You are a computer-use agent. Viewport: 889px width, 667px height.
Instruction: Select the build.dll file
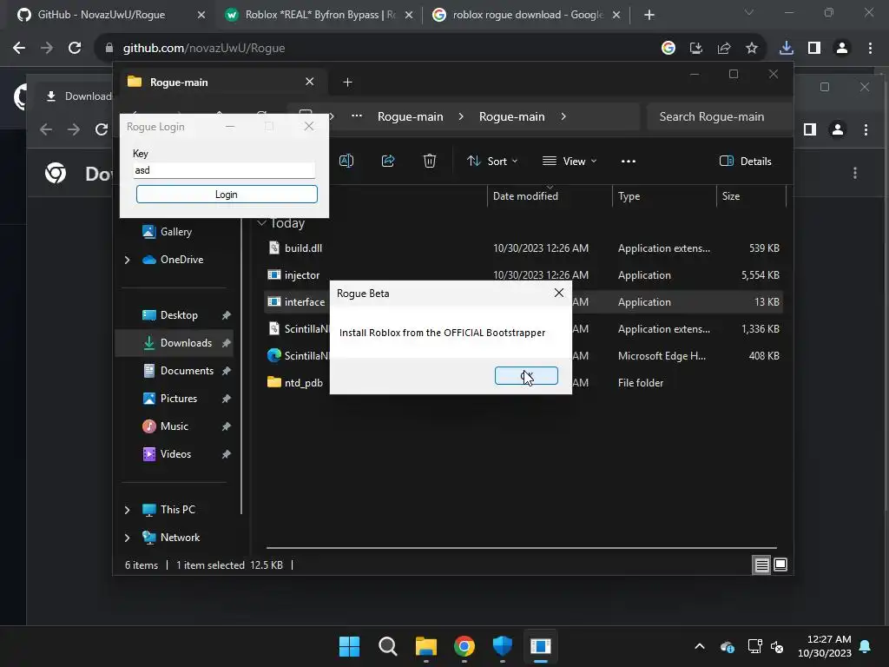[303, 248]
